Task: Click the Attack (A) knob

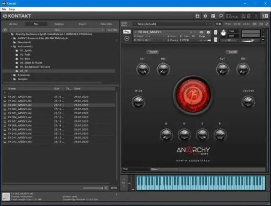Action: coord(166,135)
